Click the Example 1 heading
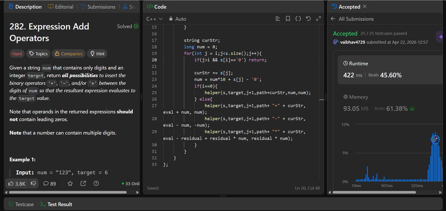The width and height of the screenshot is (446, 211). click(22, 159)
